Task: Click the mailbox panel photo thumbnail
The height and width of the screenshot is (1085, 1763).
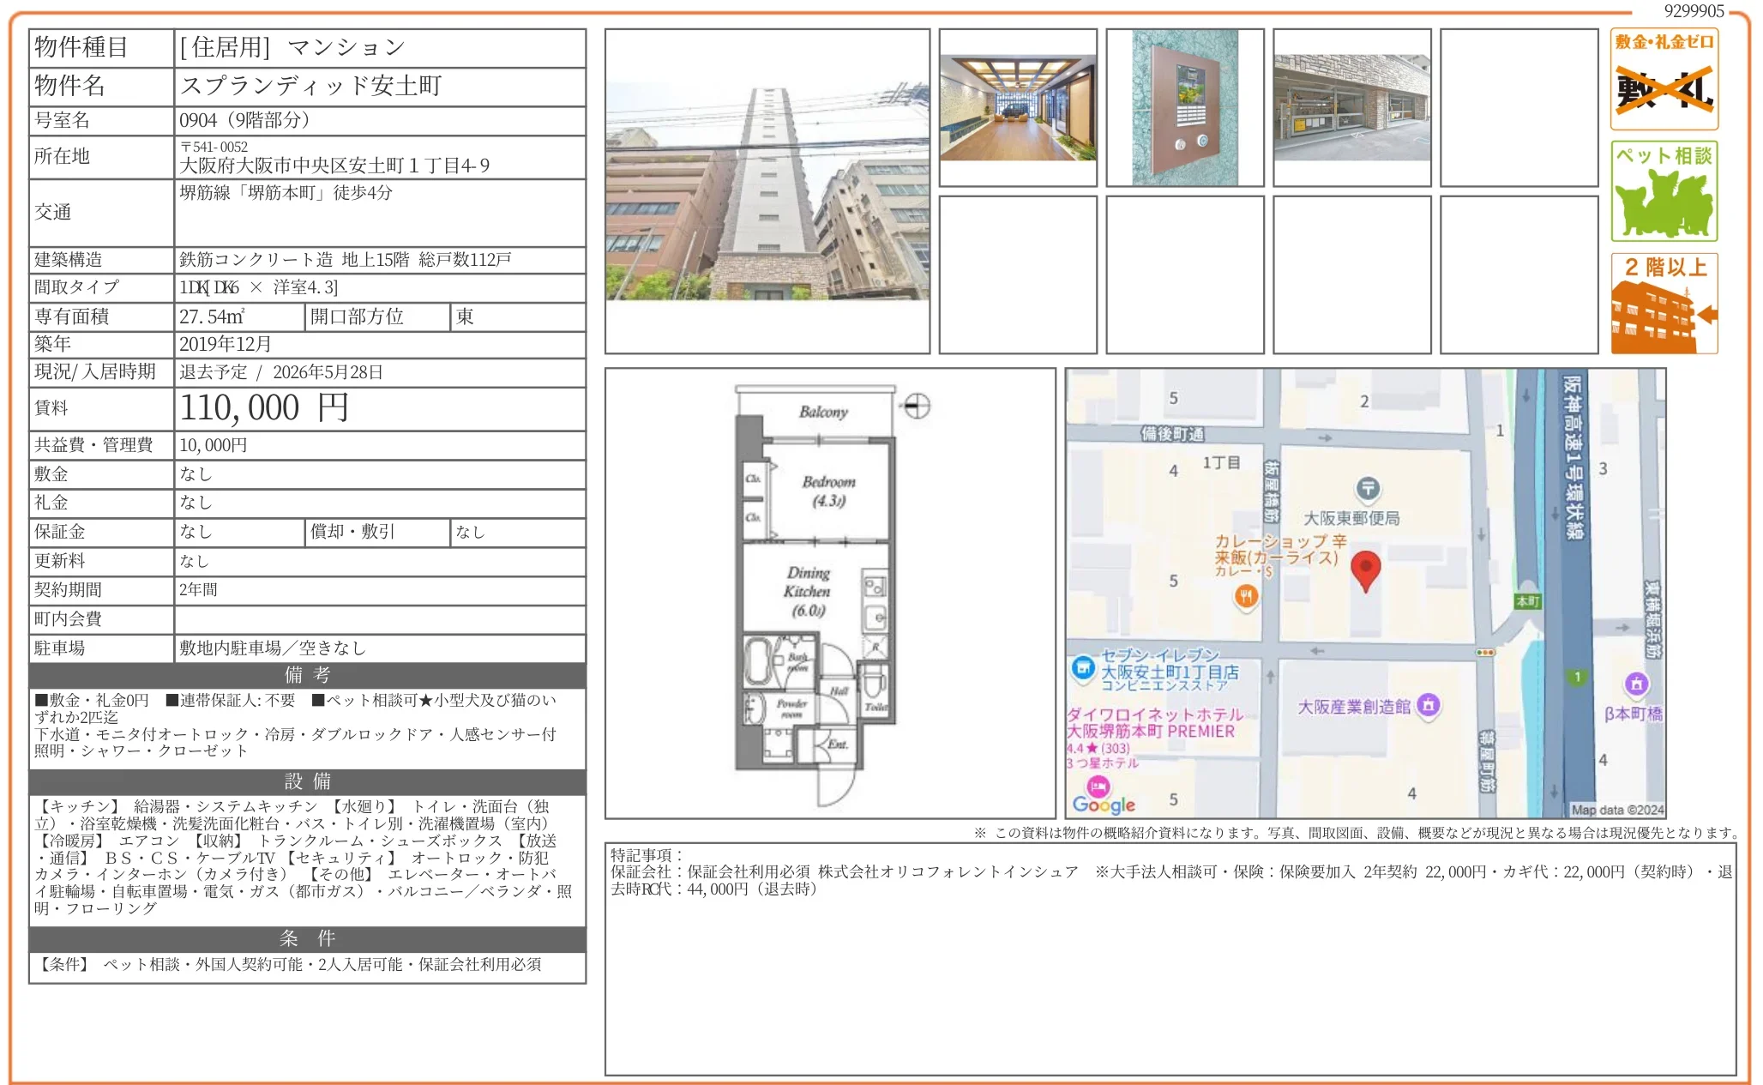Action: (1184, 106)
